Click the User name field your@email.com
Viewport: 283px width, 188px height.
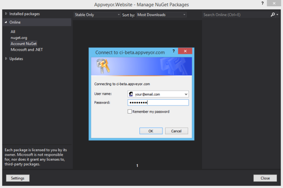[x=158, y=94]
